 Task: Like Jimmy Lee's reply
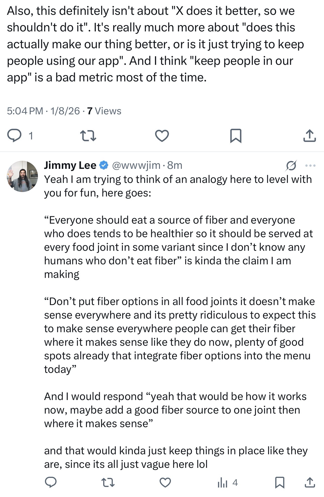pyautogui.click(x=165, y=482)
